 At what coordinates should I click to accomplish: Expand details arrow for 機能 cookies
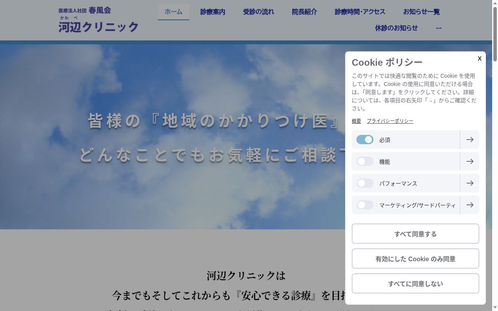coord(470,161)
